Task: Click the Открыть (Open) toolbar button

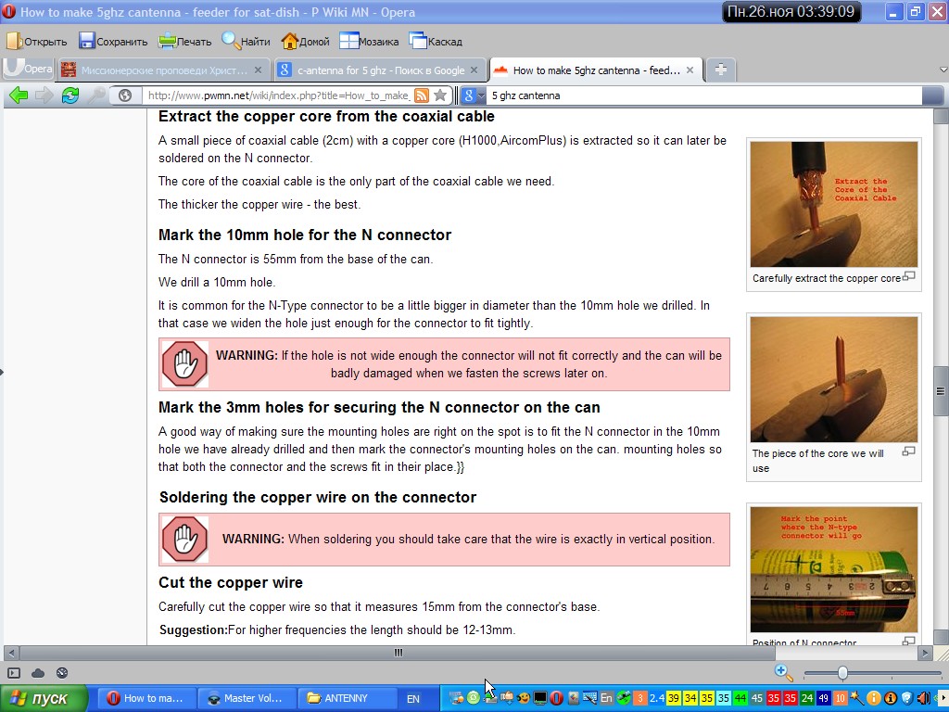Action: pos(36,41)
